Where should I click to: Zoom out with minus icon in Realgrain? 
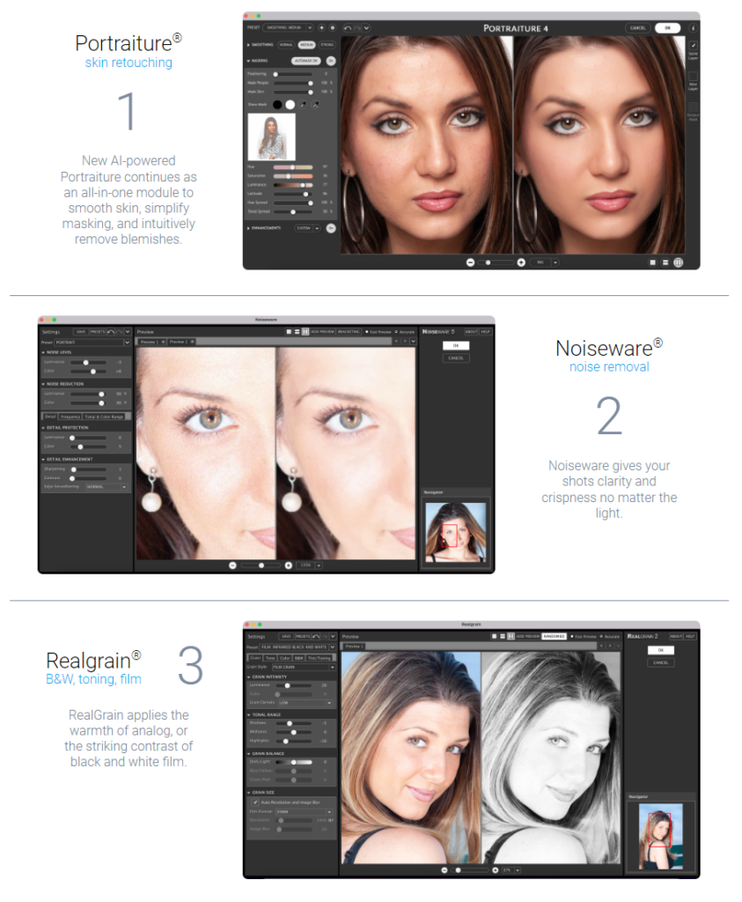444,869
